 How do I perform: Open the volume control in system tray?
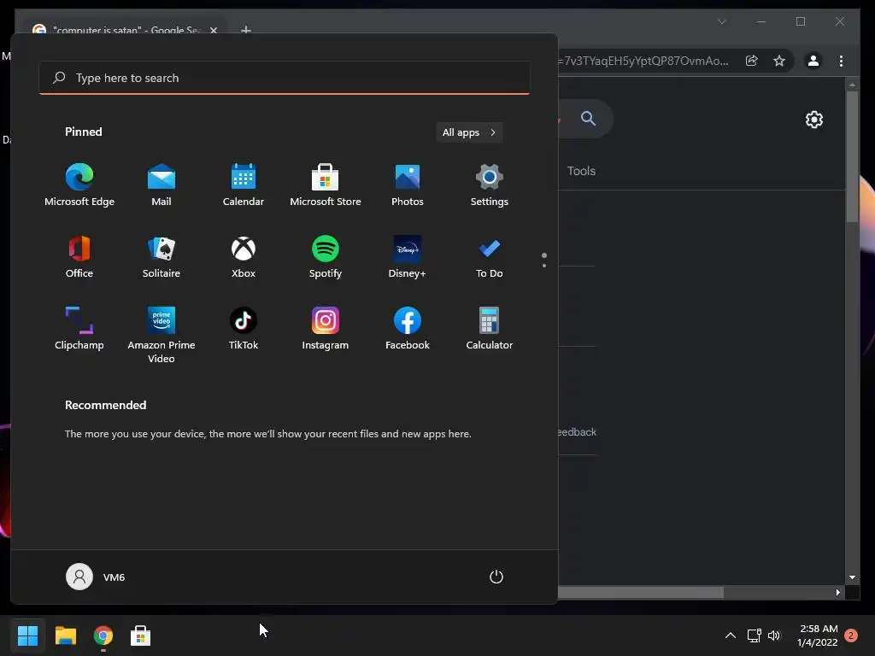click(774, 635)
